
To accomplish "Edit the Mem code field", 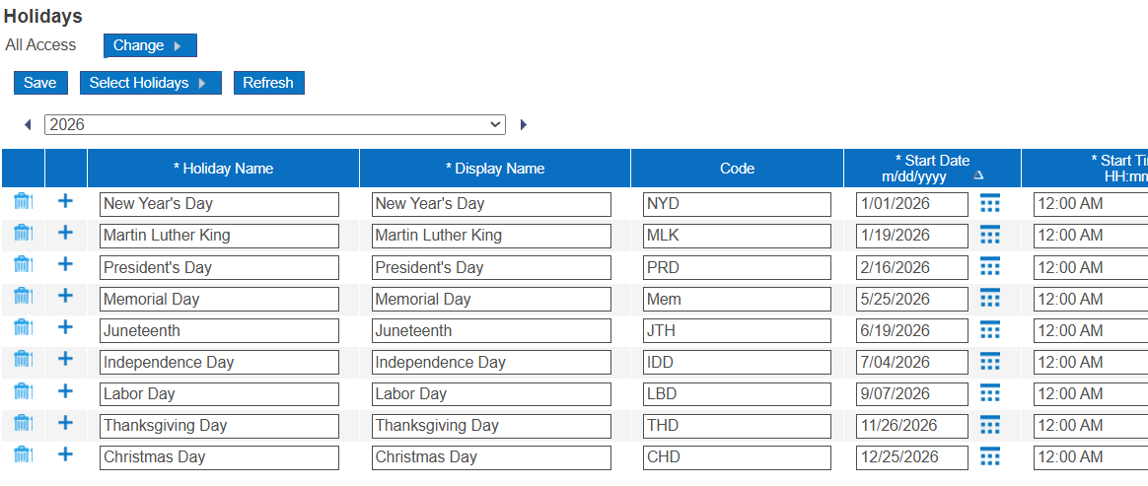I will (738, 299).
